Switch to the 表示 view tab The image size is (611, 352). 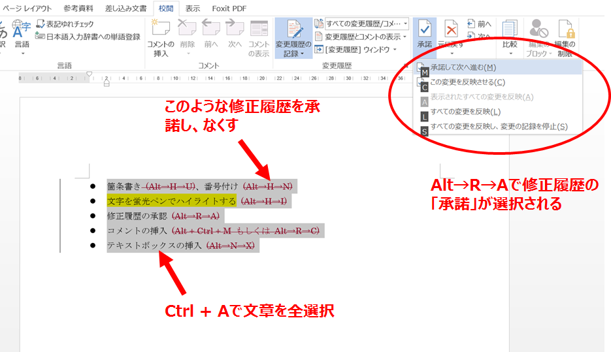coord(193,8)
